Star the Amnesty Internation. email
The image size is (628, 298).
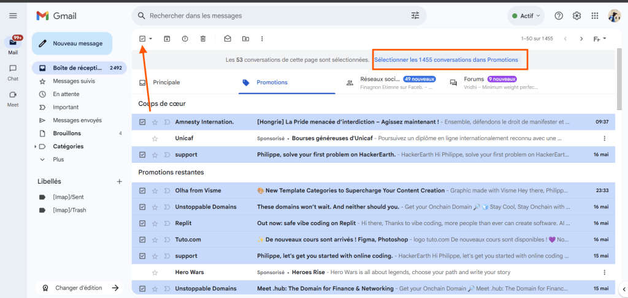155,122
